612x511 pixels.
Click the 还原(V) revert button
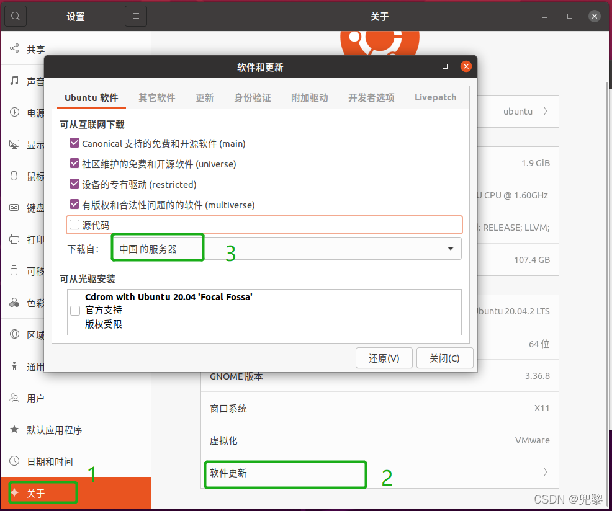pos(384,358)
